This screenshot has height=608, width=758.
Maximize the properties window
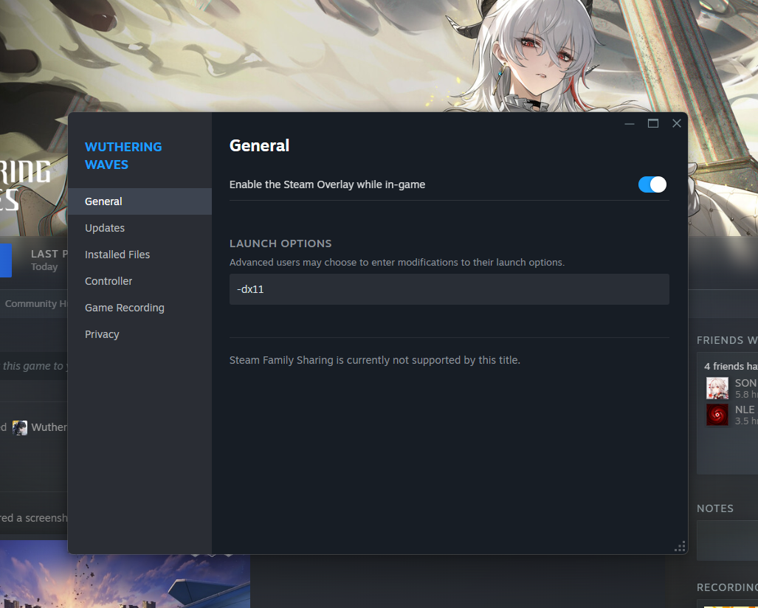pos(653,123)
